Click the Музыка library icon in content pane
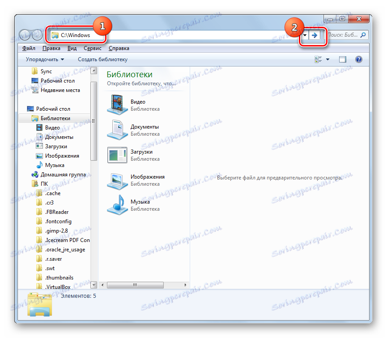 117,205
